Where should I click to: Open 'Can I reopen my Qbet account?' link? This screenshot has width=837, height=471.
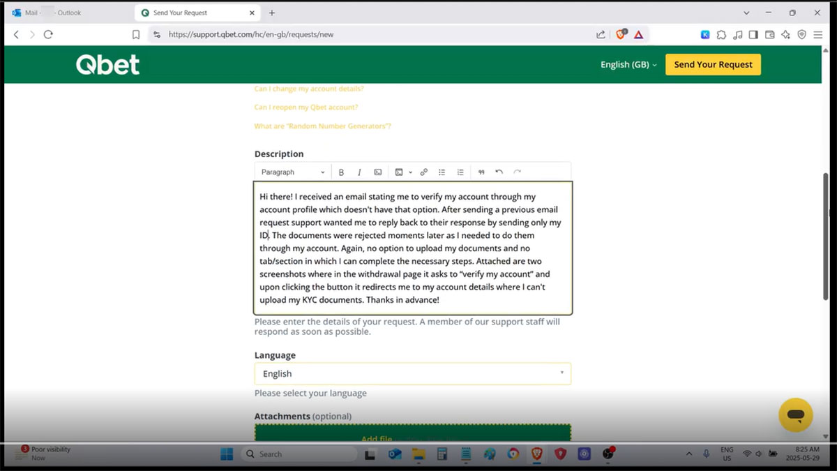306,107
